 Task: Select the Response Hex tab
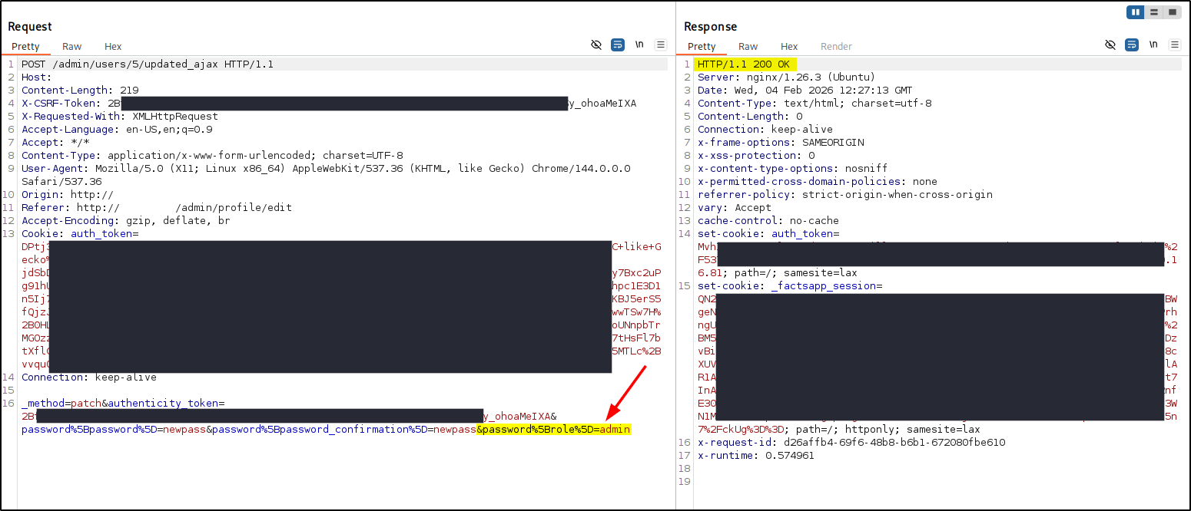(789, 47)
